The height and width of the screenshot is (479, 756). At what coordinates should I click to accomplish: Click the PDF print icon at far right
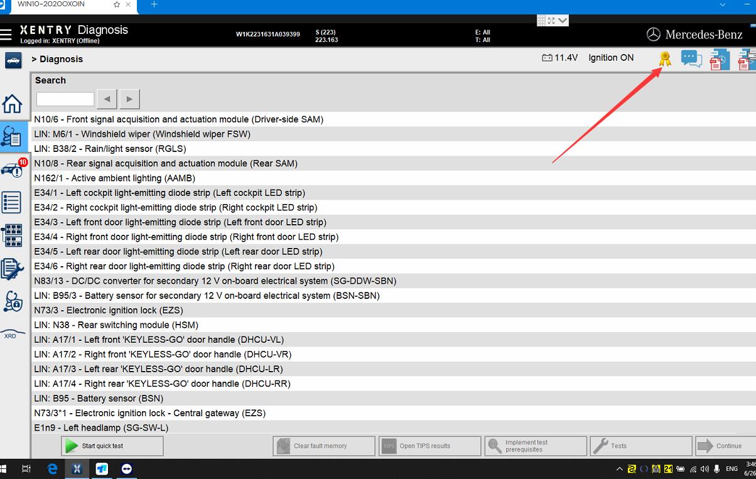pos(747,60)
